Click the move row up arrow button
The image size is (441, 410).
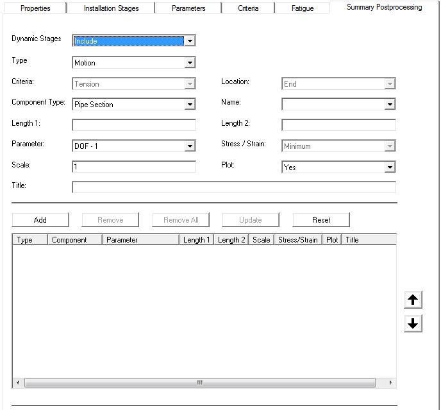pyautogui.click(x=413, y=300)
